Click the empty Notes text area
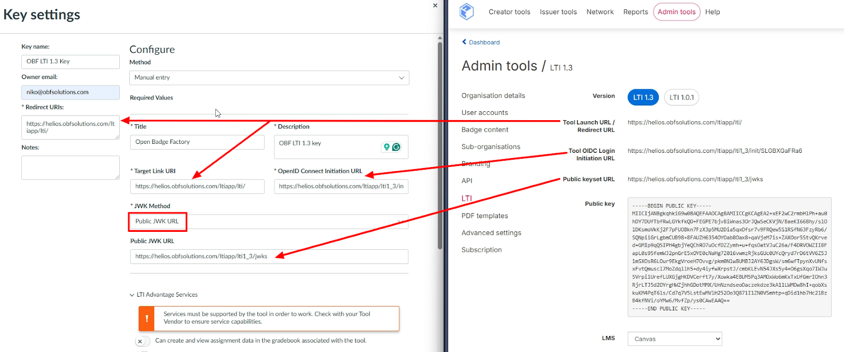Viewport: 844px width, 352px height. pos(70,168)
